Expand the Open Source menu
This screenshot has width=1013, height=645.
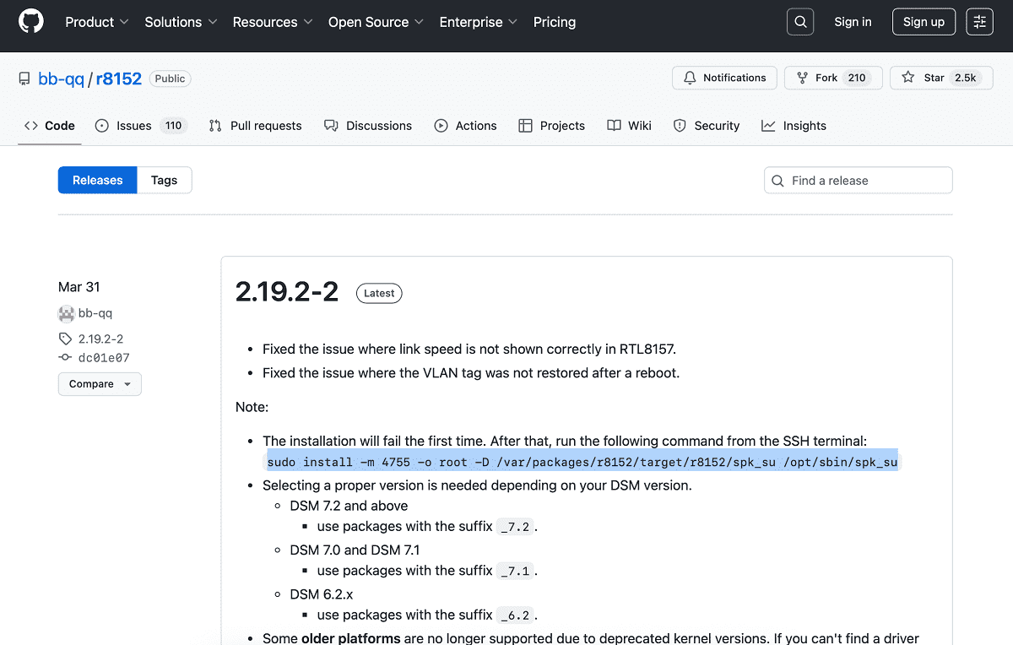[376, 22]
